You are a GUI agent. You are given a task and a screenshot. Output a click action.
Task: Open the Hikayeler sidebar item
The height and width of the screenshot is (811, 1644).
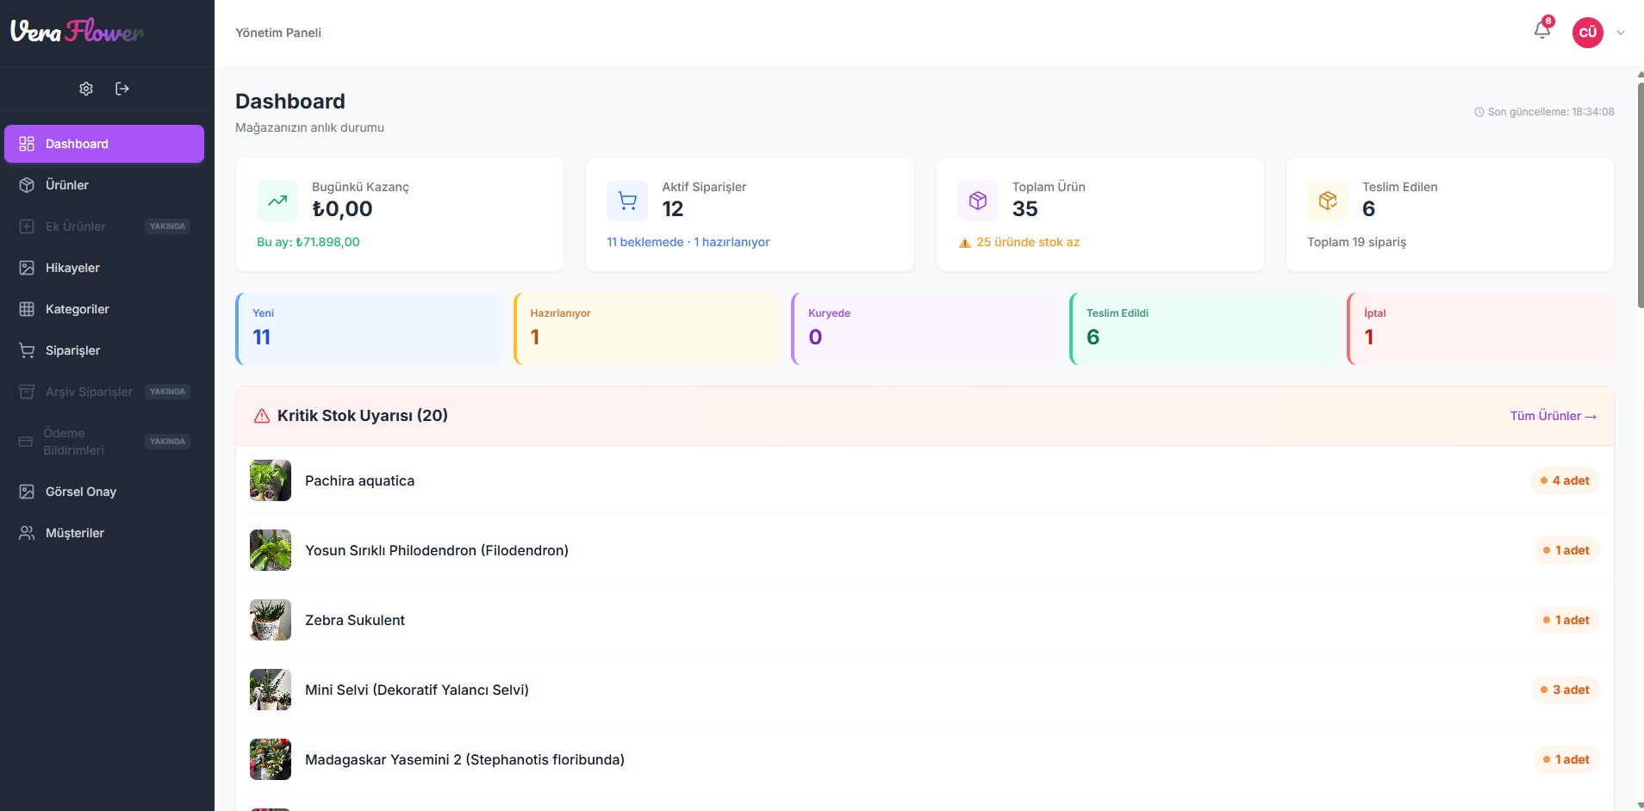pyautogui.click(x=72, y=268)
